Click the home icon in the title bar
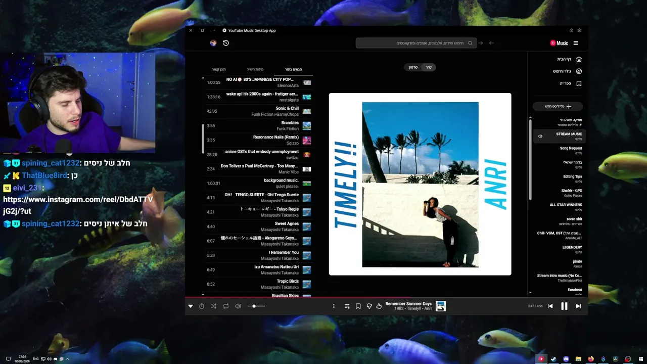 pos(571,30)
